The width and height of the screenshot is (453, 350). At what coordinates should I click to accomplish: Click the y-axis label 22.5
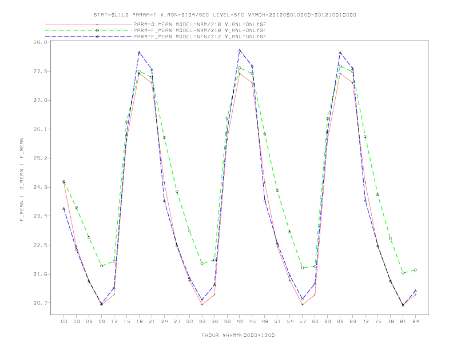(x=40, y=245)
